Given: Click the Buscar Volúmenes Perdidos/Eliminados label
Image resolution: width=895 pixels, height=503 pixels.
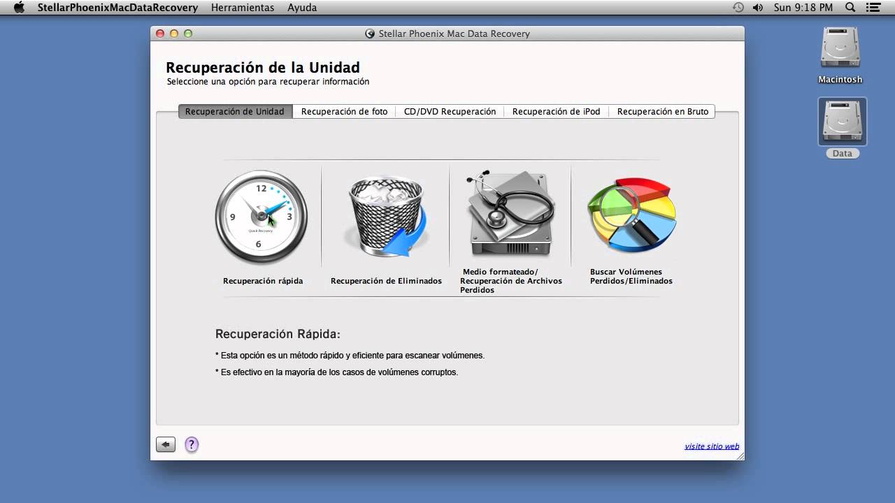Looking at the screenshot, I should point(631,277).
